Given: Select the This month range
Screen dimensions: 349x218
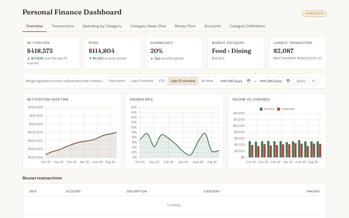Looking at the screenshot, I should tap(116, 81).
